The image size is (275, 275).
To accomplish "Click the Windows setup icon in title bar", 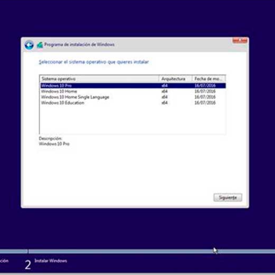I will (x=40, y=45).
